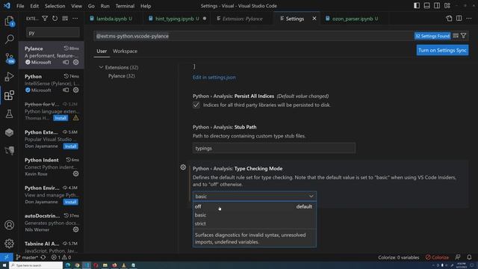Focus the extensions search box

point(53,33)
